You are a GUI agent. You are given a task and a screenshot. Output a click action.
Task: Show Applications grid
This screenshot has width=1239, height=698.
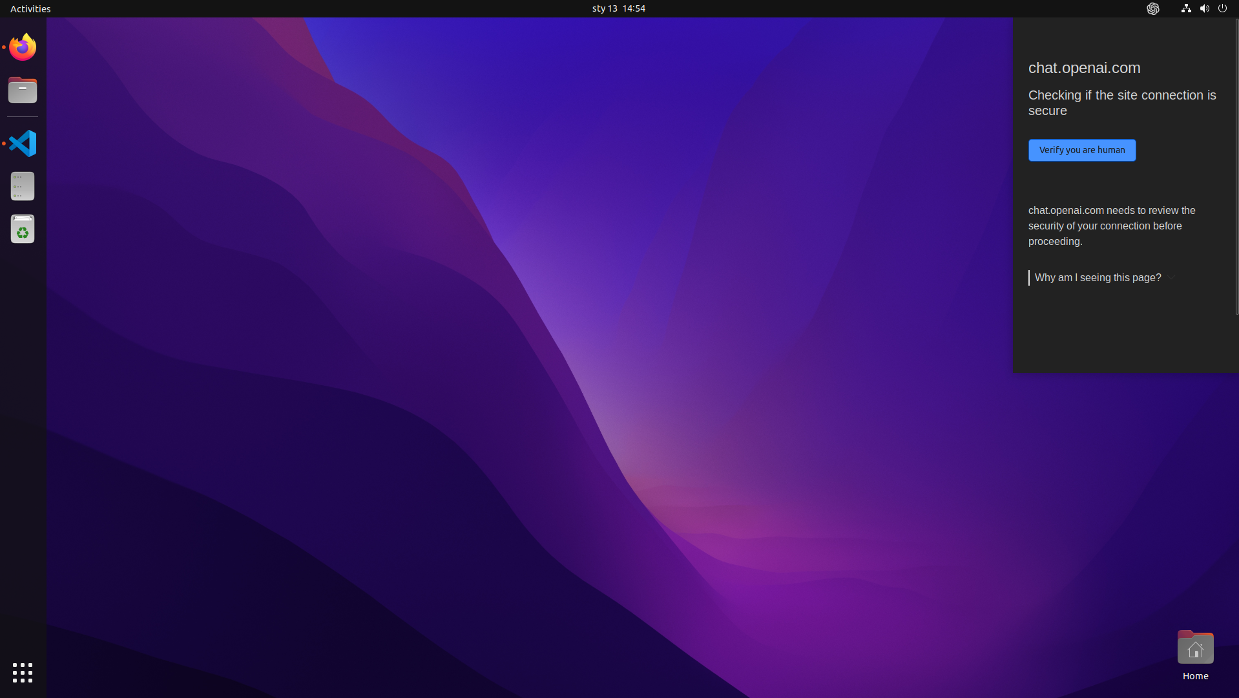(x=23, y=673)
